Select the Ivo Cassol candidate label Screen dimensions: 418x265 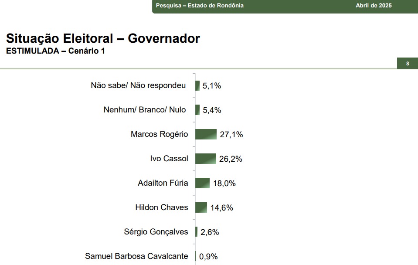coord(169,159)
